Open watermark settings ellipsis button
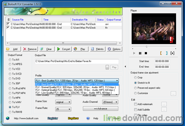The image size is (185, 126). pyautogui.click(x=164, y=104)
